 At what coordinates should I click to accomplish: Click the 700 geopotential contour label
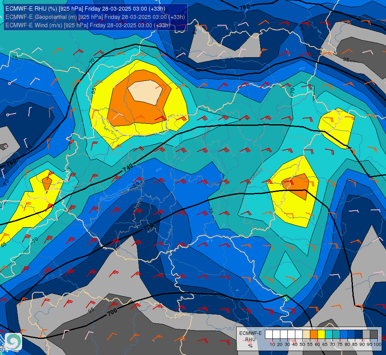[x=112, y=312]
